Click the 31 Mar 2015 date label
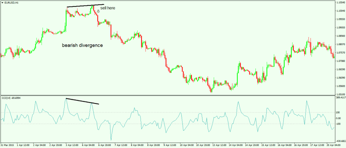The image size is (346, 148). 7,146
